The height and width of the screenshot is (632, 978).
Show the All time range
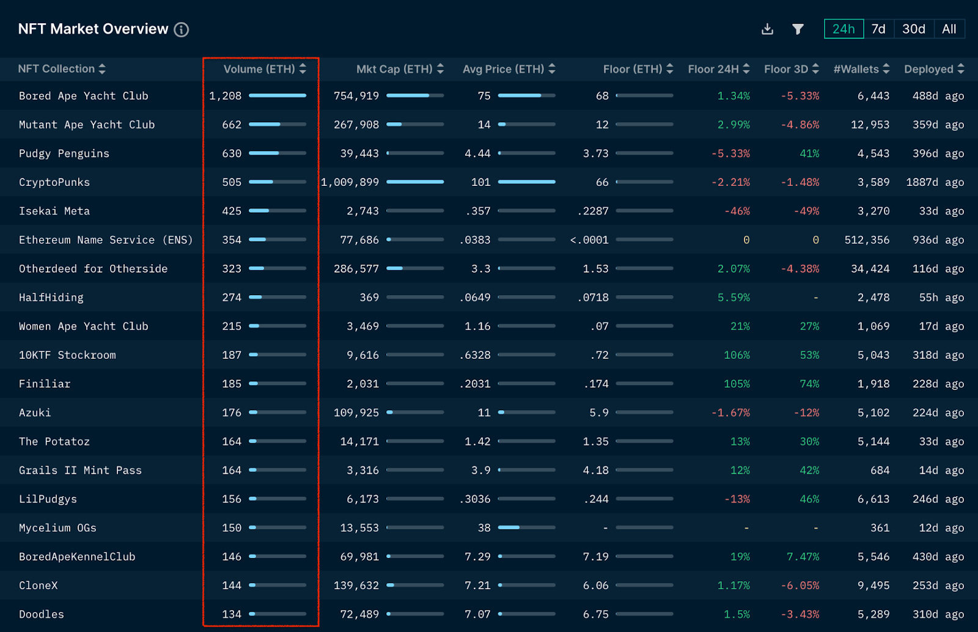(949, 29)
